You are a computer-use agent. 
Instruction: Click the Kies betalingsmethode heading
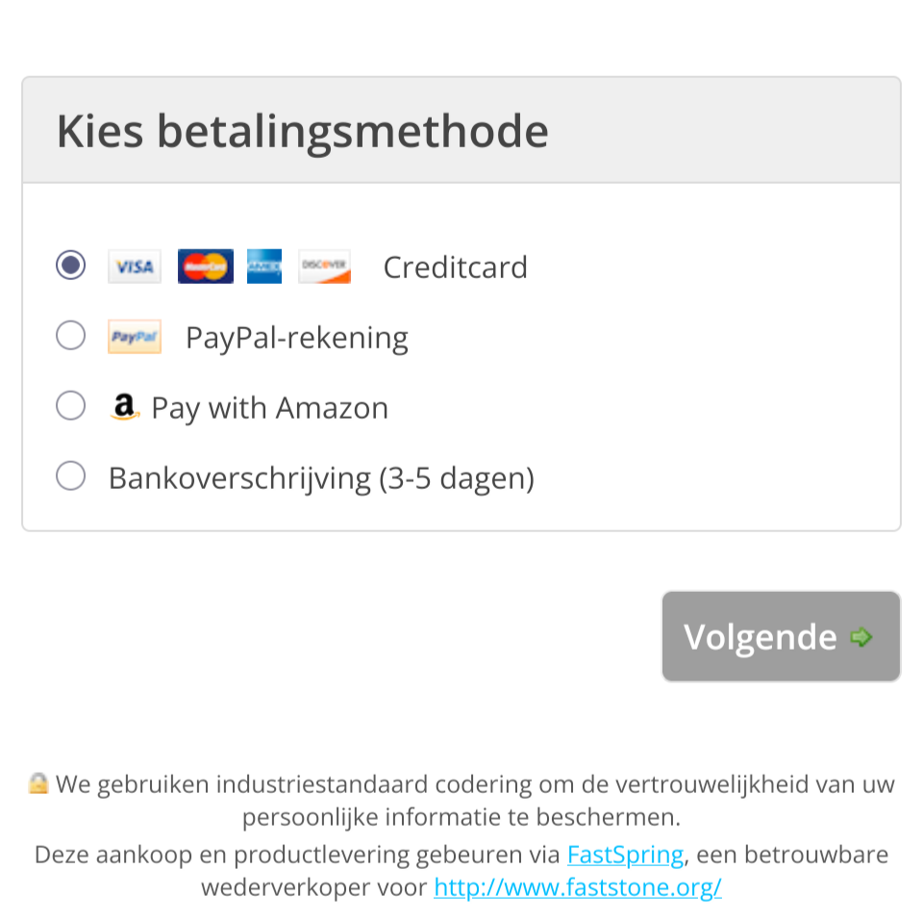point(302,132)
